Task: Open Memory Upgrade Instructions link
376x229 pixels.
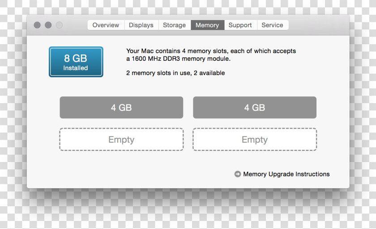Action: coord(286,174)
